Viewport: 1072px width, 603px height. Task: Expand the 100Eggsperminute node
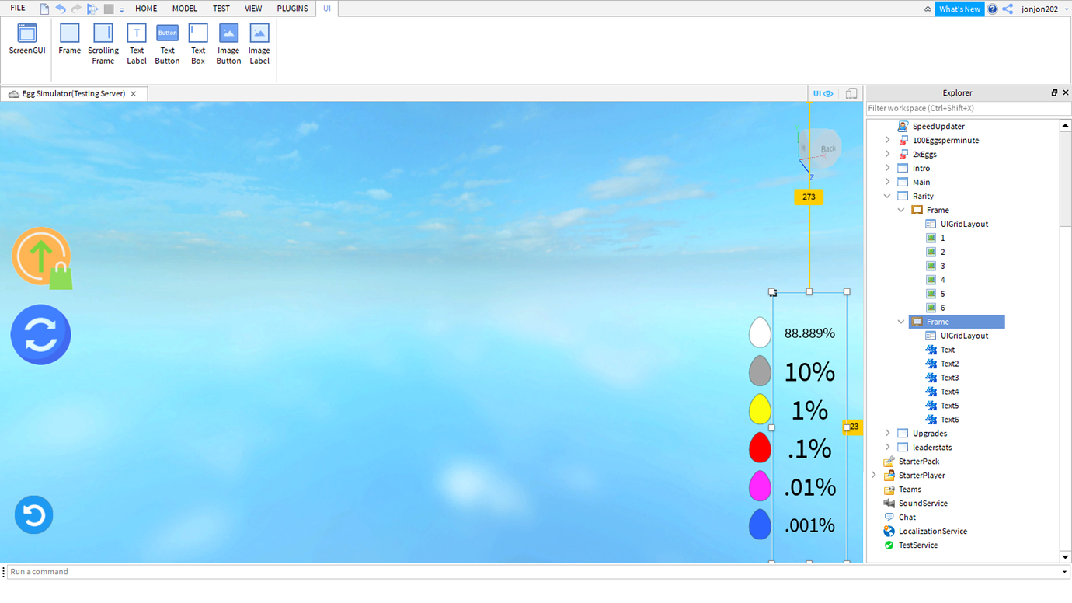click(x=888, y=140)
